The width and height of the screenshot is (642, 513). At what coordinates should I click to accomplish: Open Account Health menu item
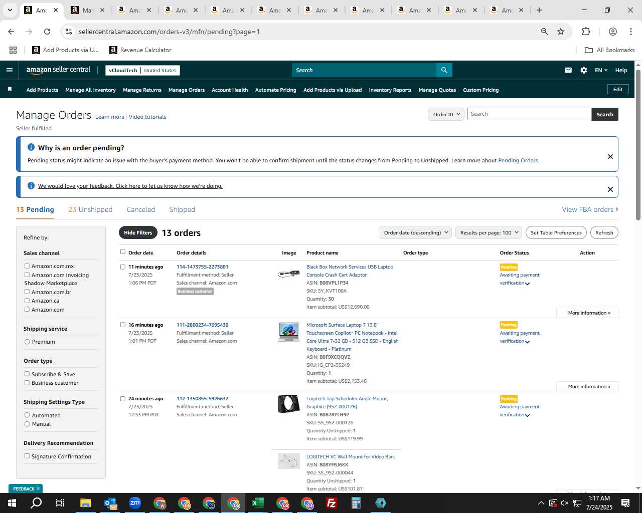coord(230,90)
